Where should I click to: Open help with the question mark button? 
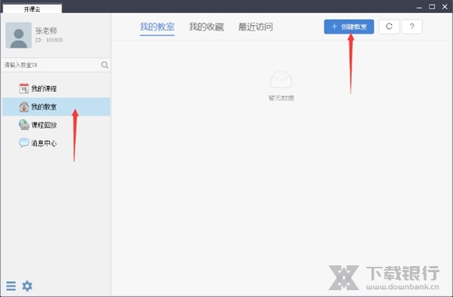click(411, 26)
